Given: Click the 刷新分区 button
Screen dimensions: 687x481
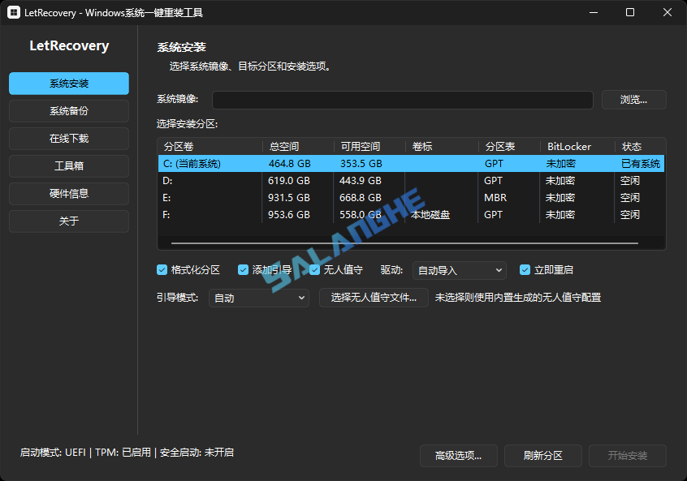Looking at the screenshot, I should [x=542, y=456].
